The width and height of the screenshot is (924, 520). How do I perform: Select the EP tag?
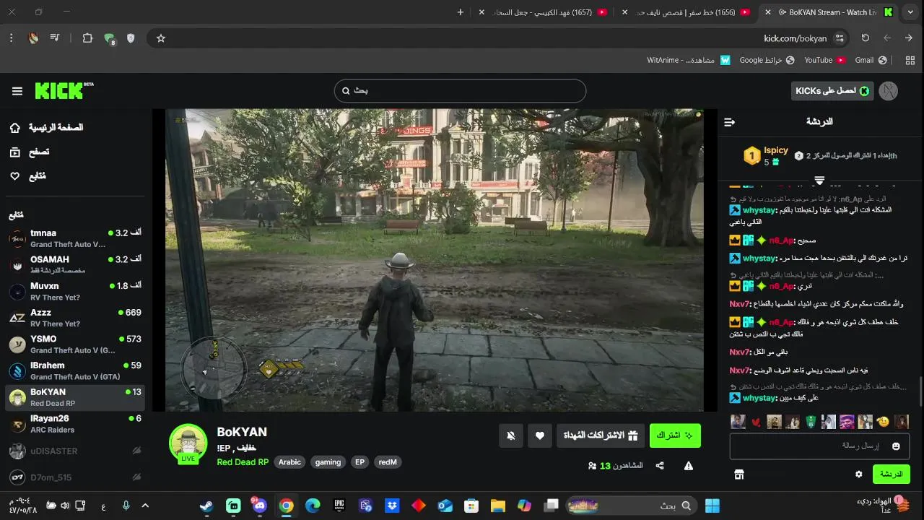click(359, 462)
